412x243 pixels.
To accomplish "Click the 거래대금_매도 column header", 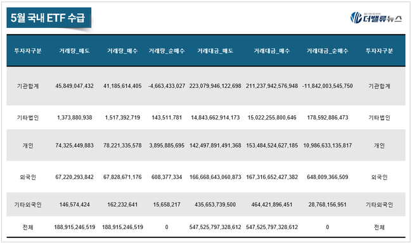I will (x=215, y=51).
